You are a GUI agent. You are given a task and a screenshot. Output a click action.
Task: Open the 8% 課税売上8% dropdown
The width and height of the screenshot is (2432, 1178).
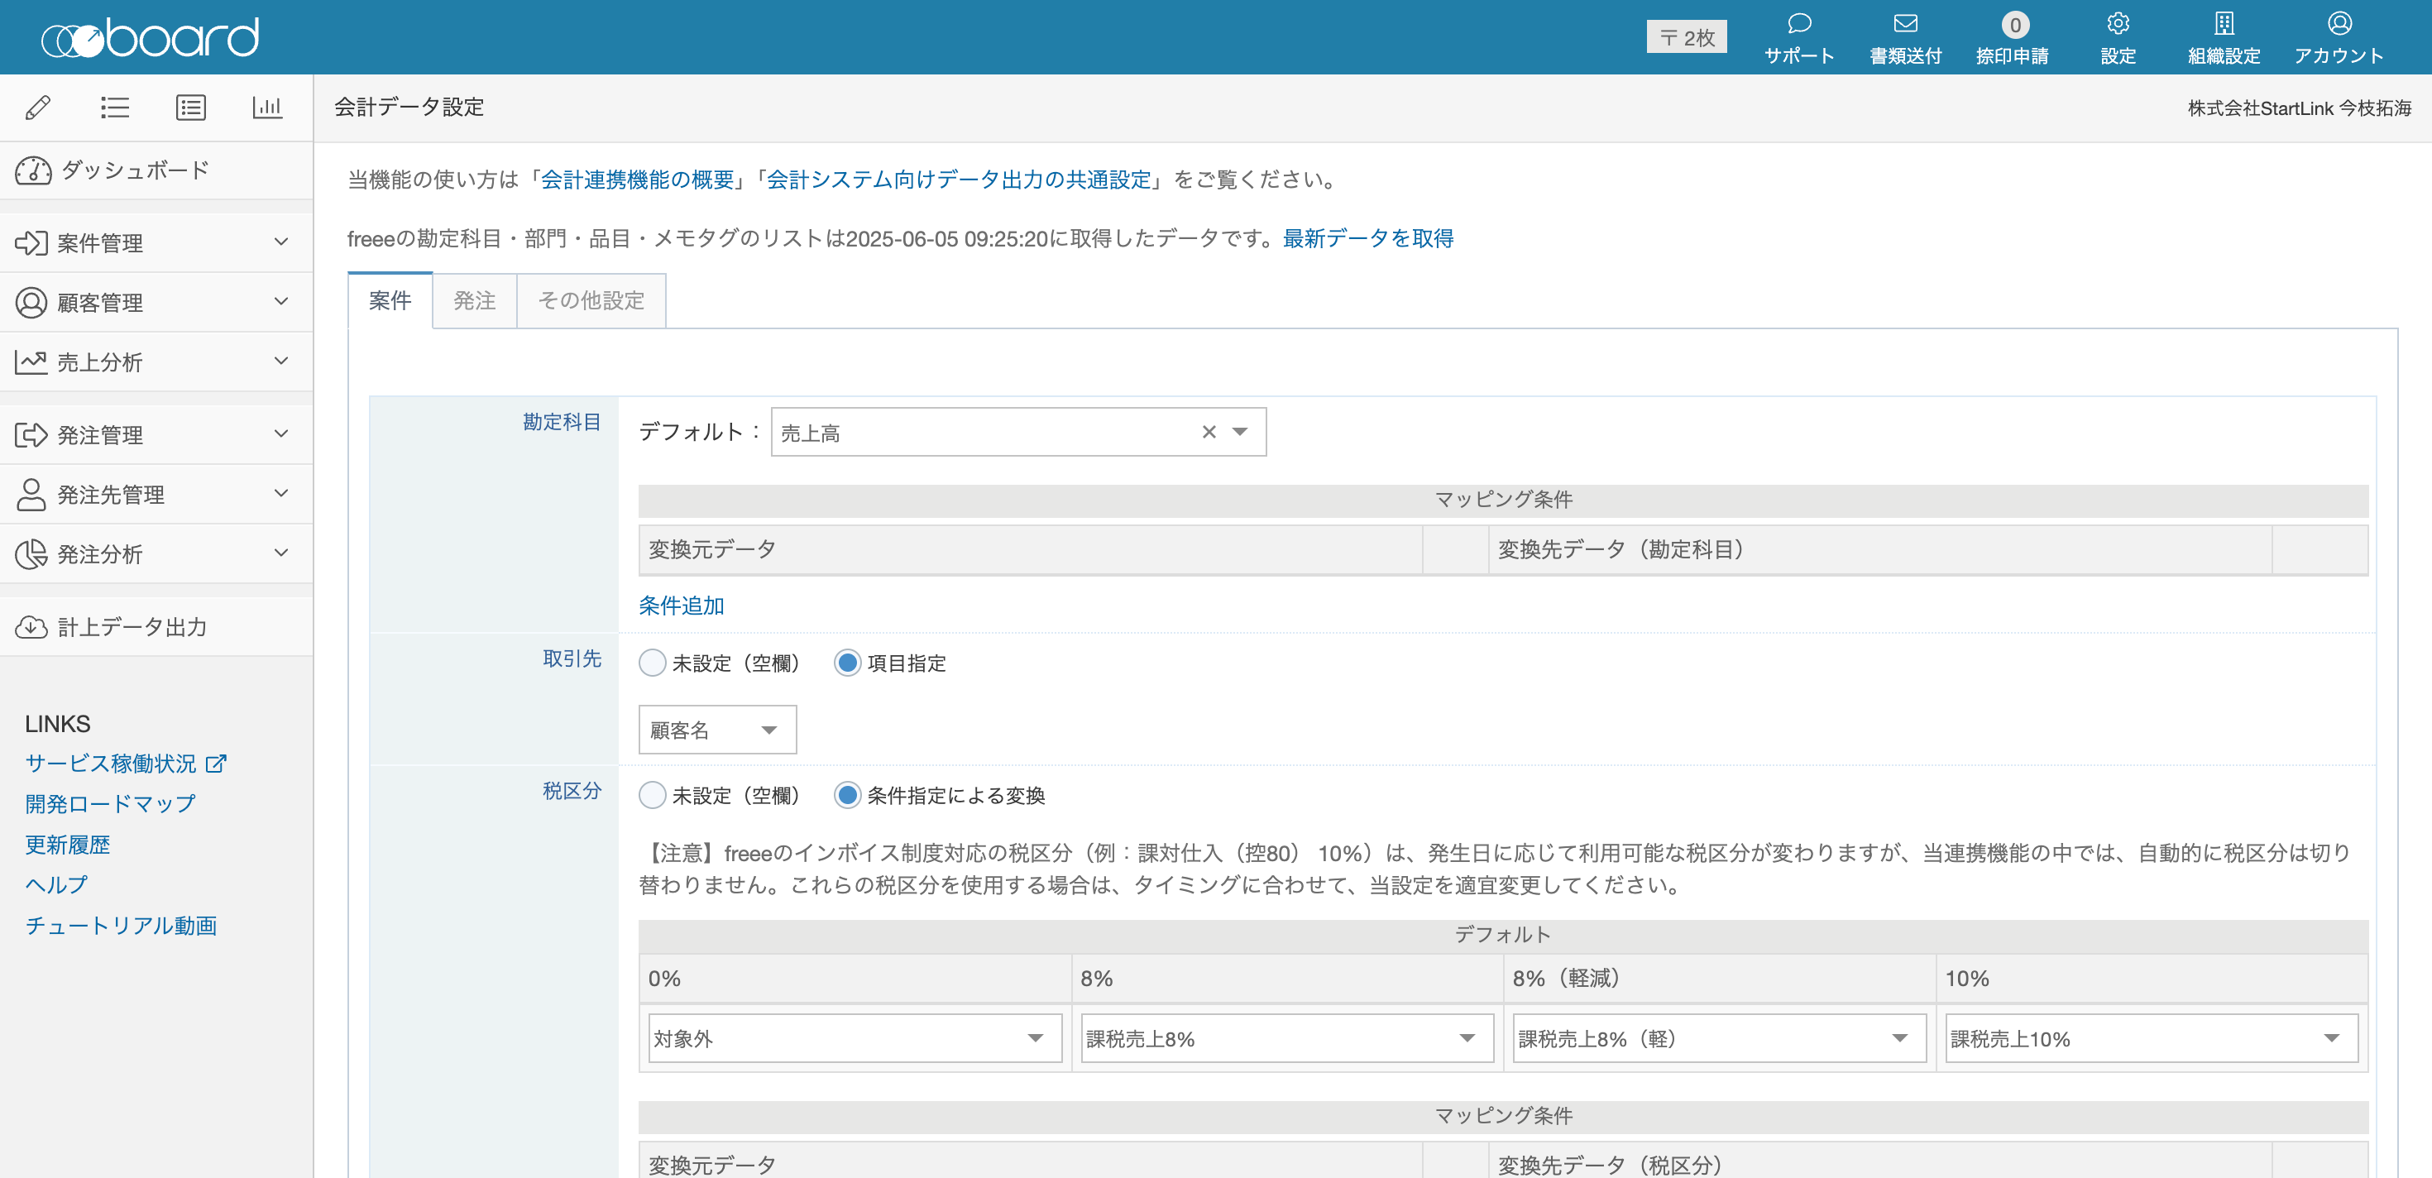[x=1287, y=1038]
